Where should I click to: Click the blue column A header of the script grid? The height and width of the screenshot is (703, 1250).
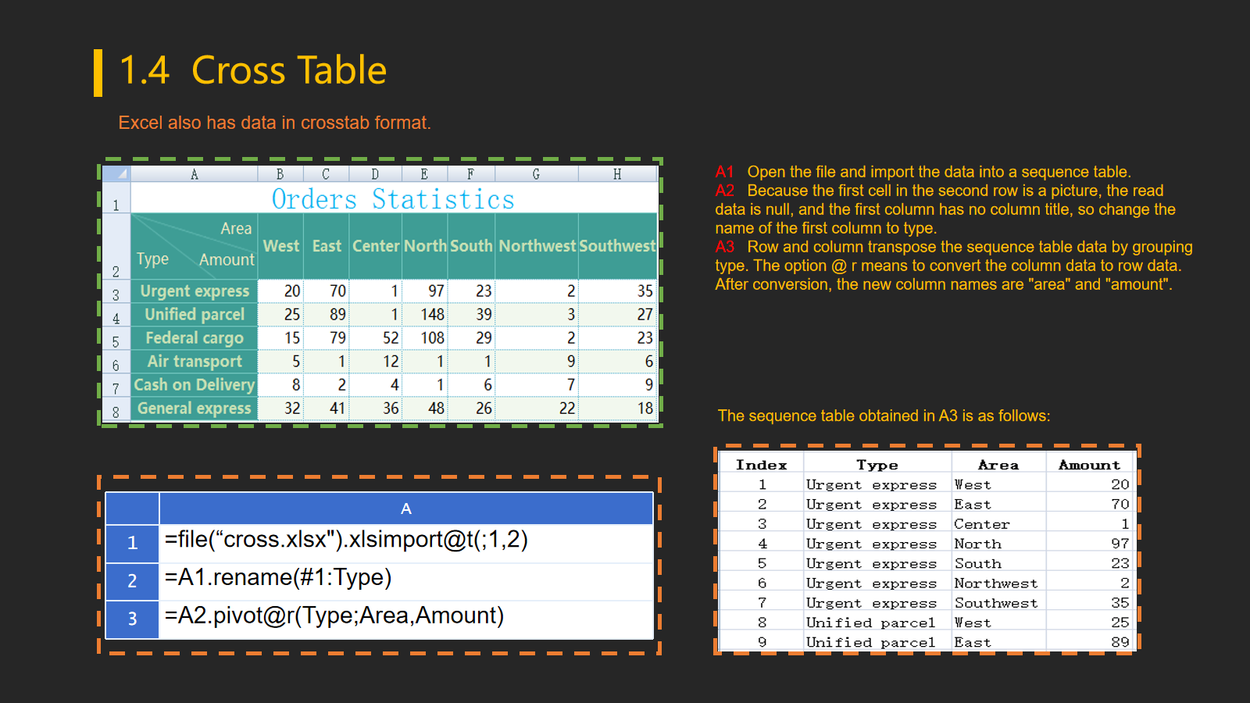(x=405, y=509)
